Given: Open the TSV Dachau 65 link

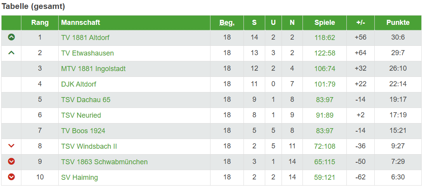Looking at the screenshot, I should (x=85, y=100).
